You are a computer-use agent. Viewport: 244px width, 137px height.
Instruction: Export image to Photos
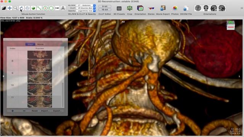[x=175, y=8]
